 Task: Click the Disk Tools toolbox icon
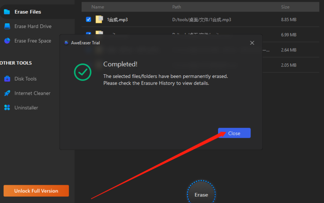7,79
